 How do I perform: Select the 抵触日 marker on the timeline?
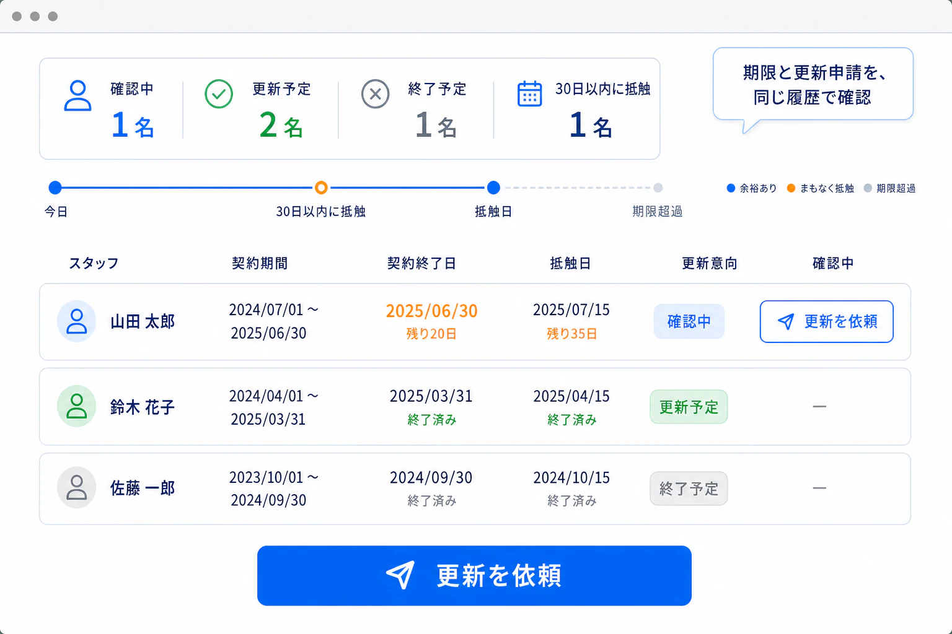tap(493, 188)
